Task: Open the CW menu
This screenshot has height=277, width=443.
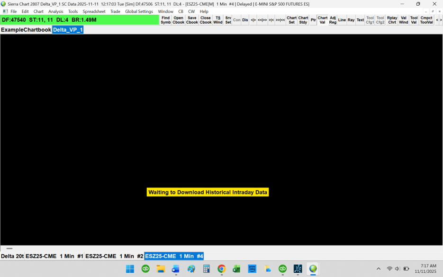Action: tap(191, 11)
